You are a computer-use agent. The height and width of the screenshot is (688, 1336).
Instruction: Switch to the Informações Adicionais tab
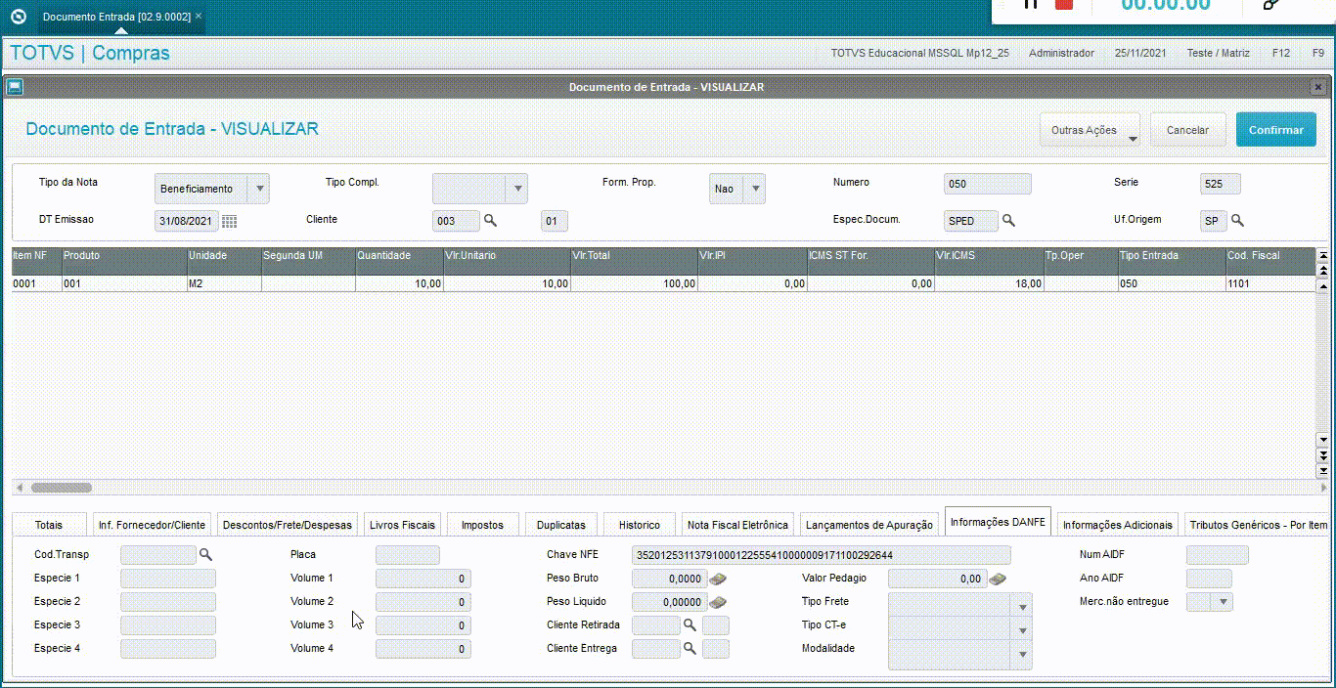(x=1118, y=525)
